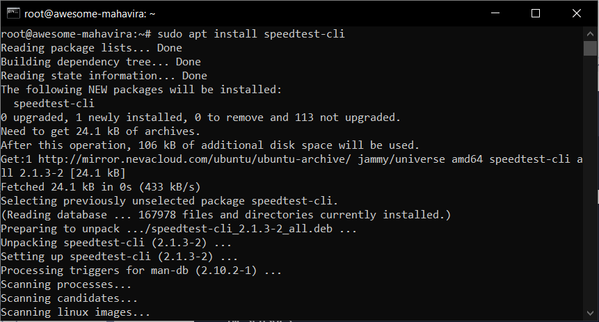
Task: Maximize the terminal window
Action: click(536, 13)
